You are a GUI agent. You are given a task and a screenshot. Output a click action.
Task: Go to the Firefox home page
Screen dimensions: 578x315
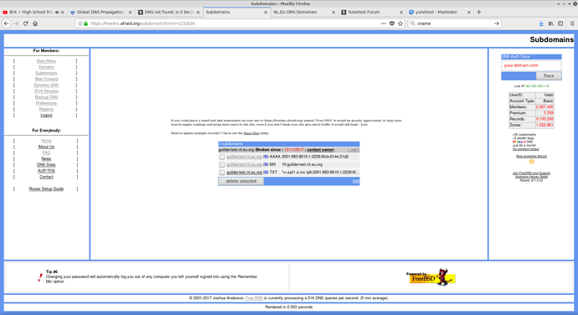point(35,23)
